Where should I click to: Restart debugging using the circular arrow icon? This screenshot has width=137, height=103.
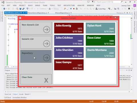click(x=77, y=9)
